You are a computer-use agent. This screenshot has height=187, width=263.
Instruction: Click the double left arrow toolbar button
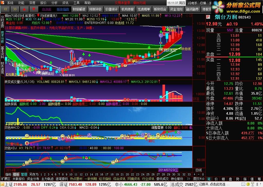click(5, 9)
